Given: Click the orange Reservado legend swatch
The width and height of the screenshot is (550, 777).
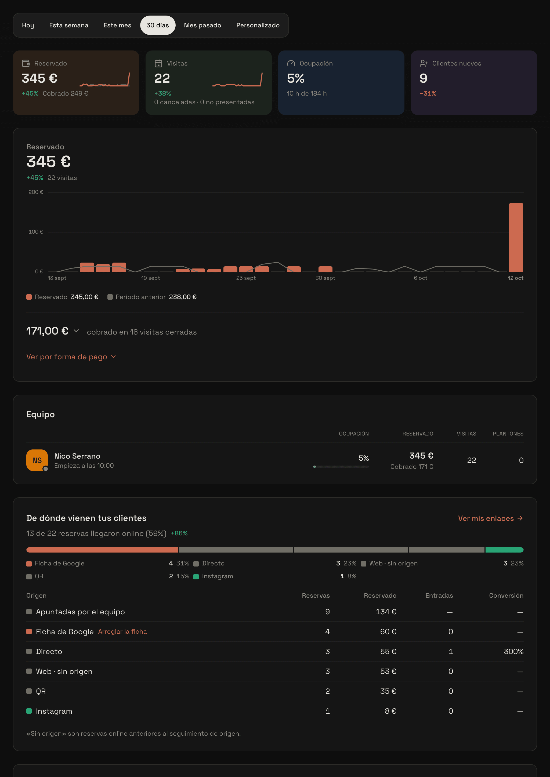Looking at the screenshot, I should pyautogui.click(x=29, y=297).
